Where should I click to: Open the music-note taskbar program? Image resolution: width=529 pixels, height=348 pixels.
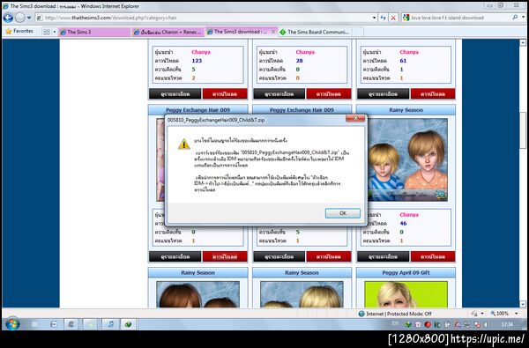click(110, 324)
